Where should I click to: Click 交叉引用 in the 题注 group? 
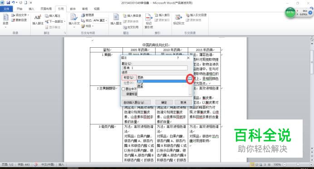tap(131, 27)
